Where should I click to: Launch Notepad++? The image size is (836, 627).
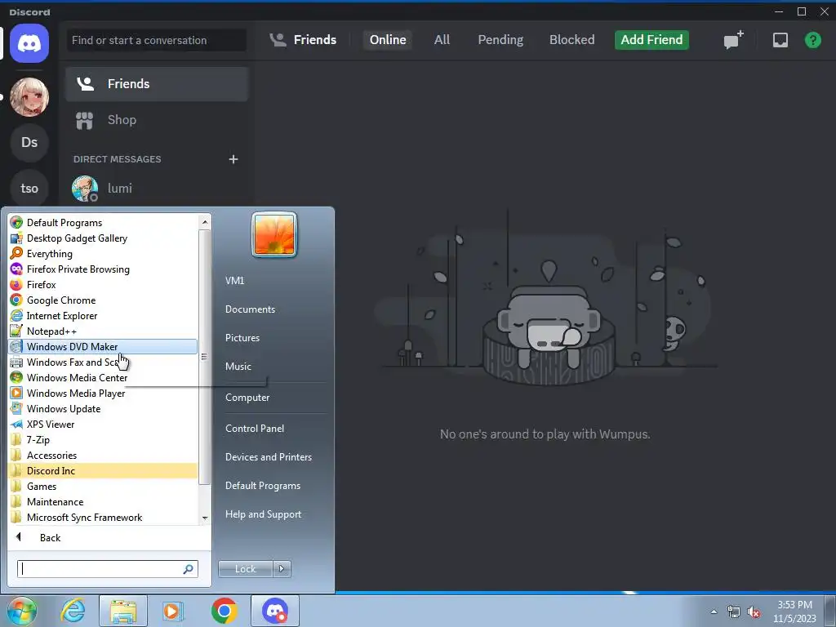pyautogui.click(x=103, y=331)
